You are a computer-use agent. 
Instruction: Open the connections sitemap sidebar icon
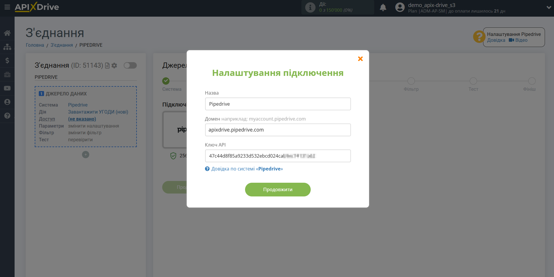7,47
